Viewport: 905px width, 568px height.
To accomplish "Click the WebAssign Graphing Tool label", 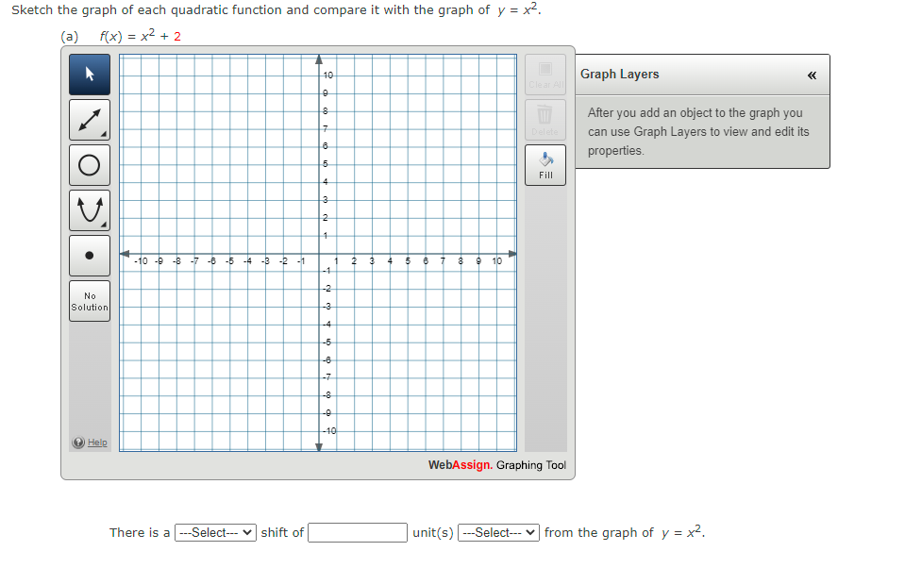I will click(496, 465).
